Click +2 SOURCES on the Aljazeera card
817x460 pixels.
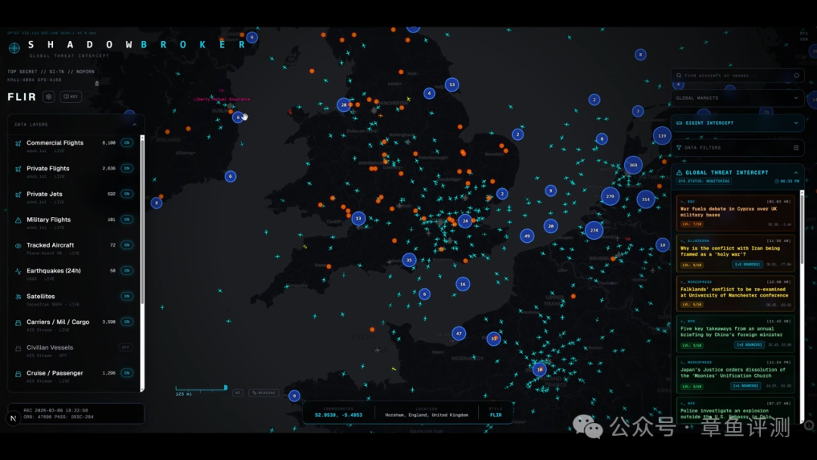[x=747, y=265]
